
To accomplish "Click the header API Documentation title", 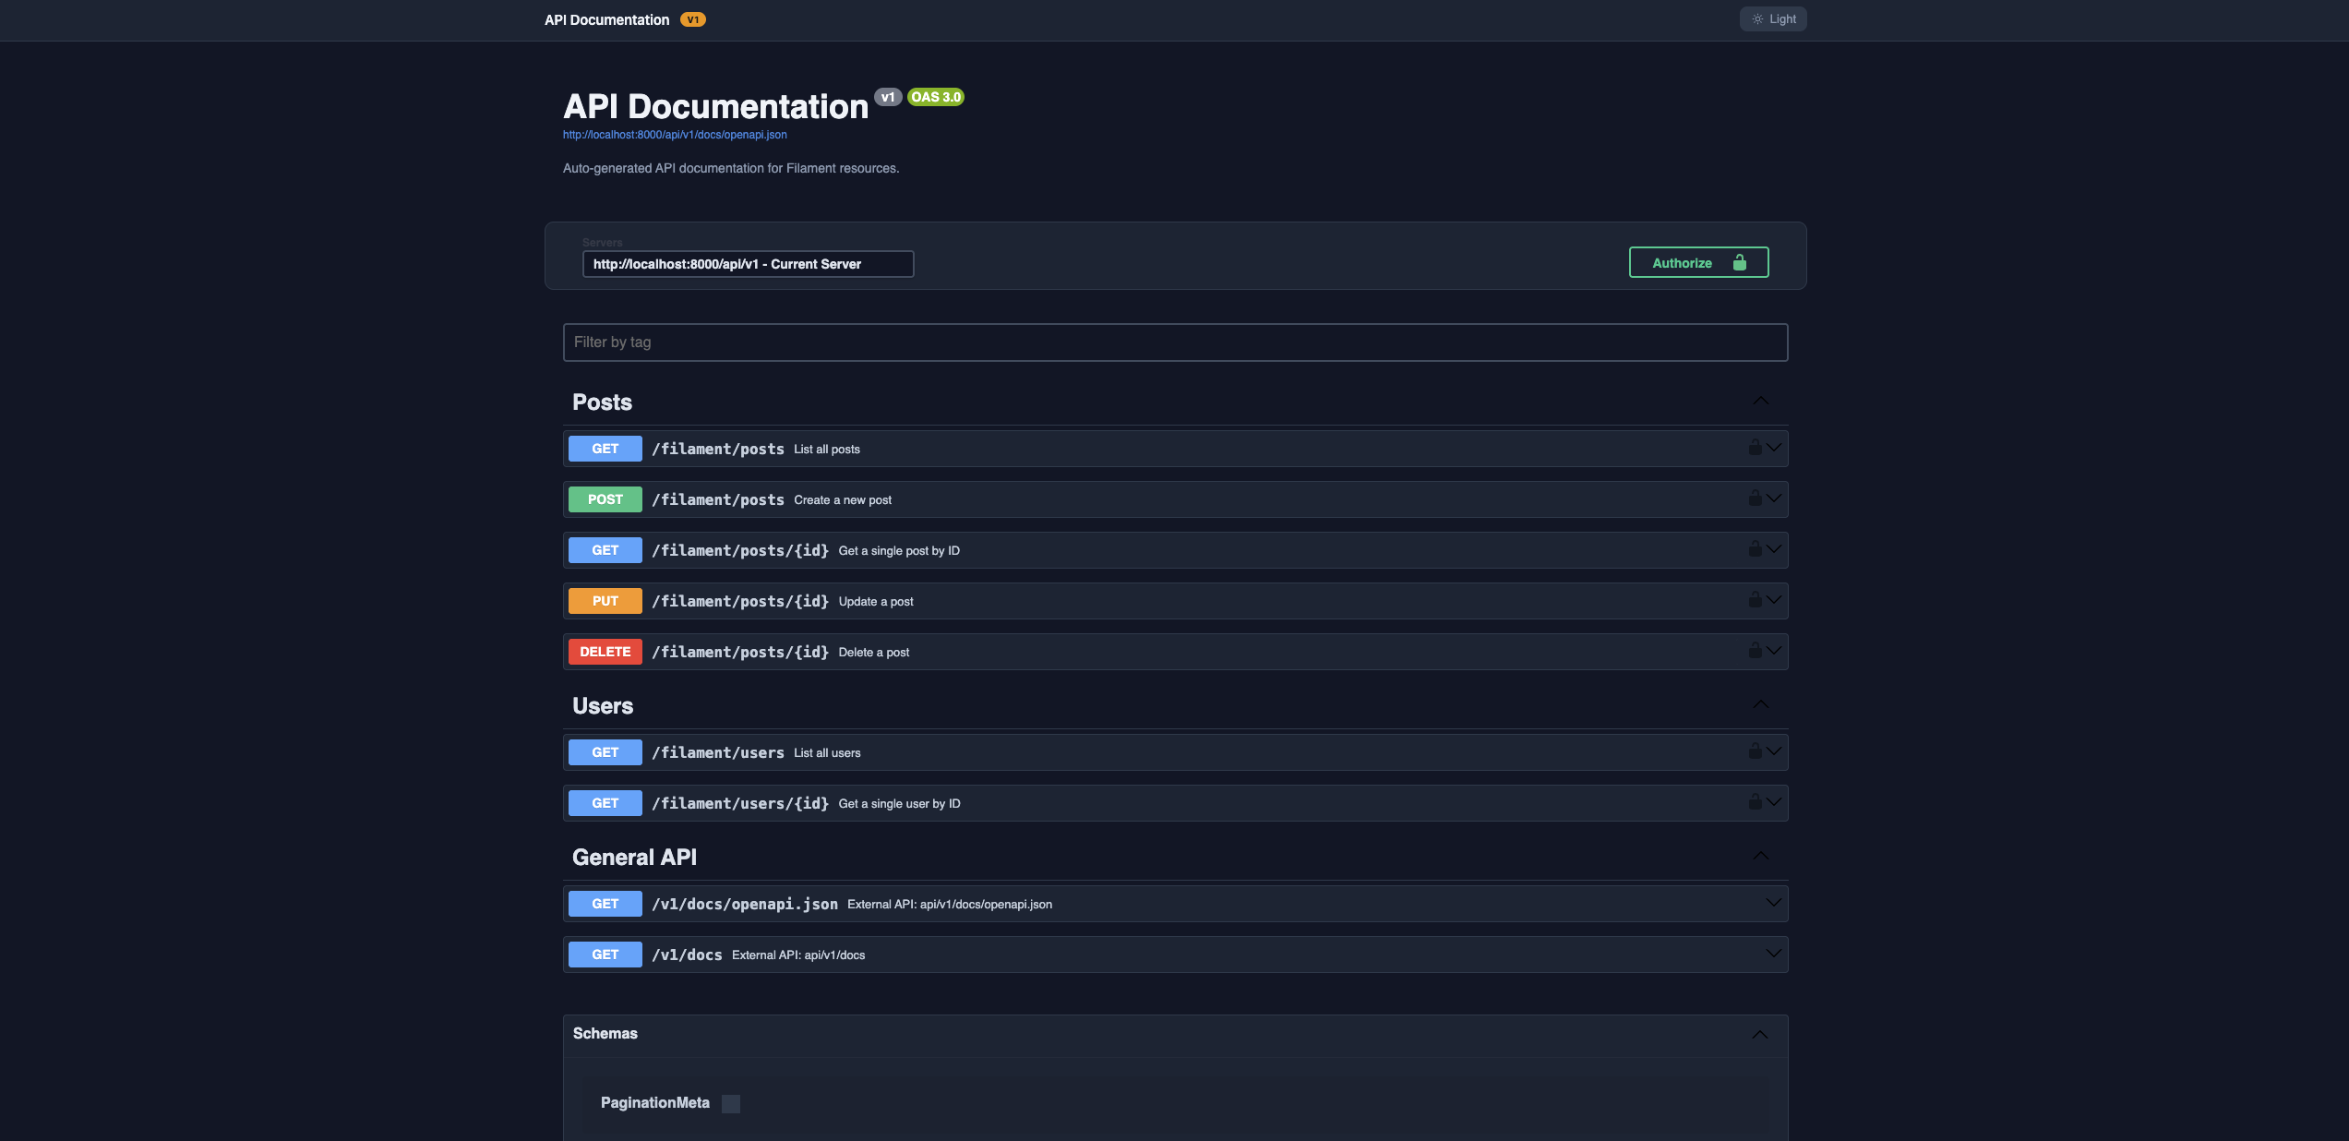I will point(606,19).
